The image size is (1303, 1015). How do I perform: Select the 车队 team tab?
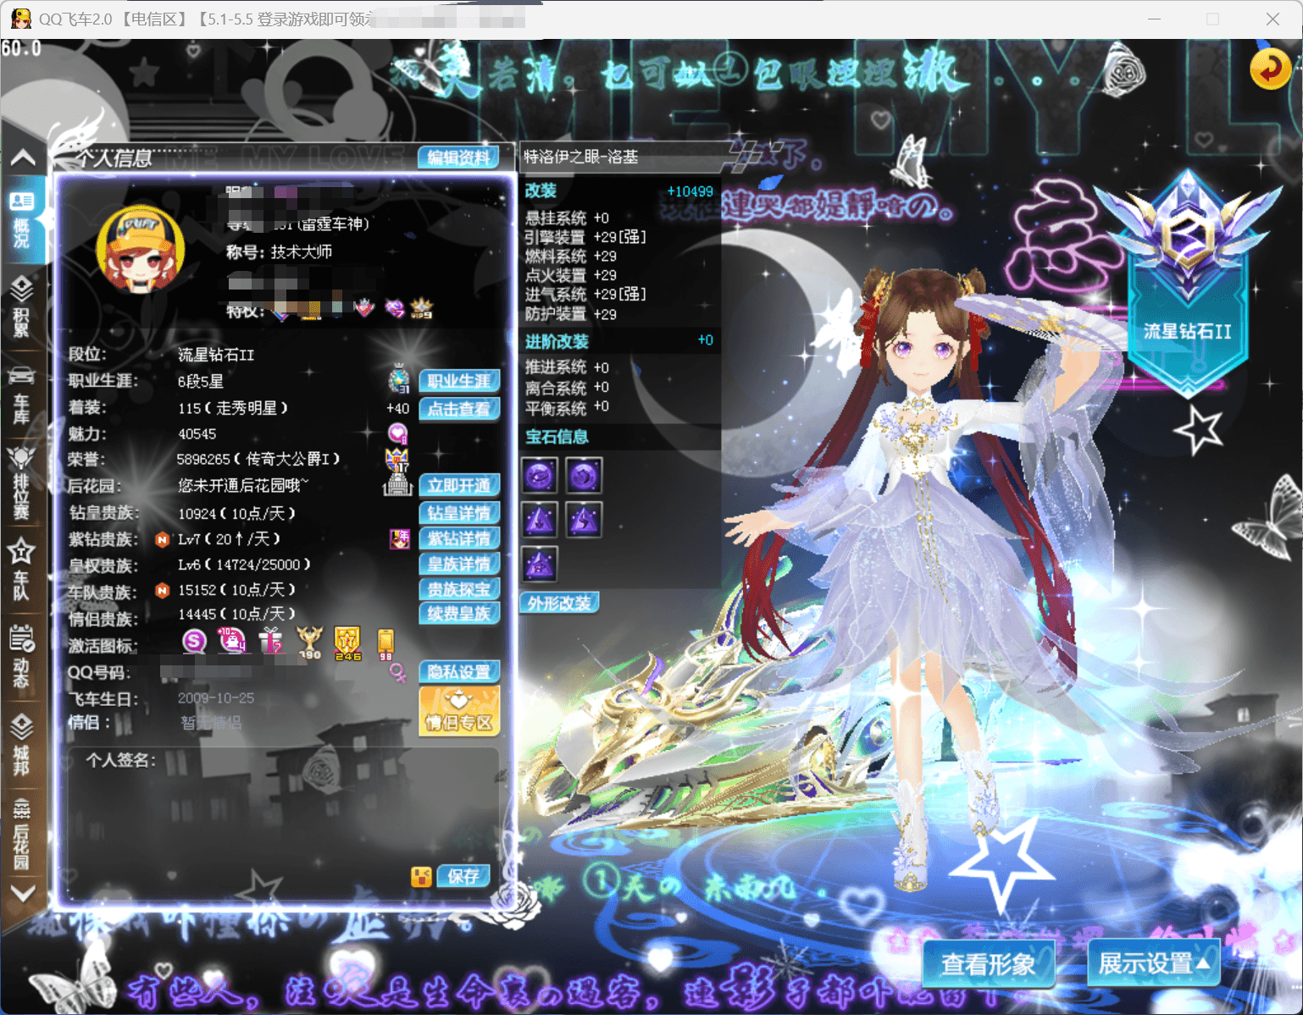[x=22, y=571]
